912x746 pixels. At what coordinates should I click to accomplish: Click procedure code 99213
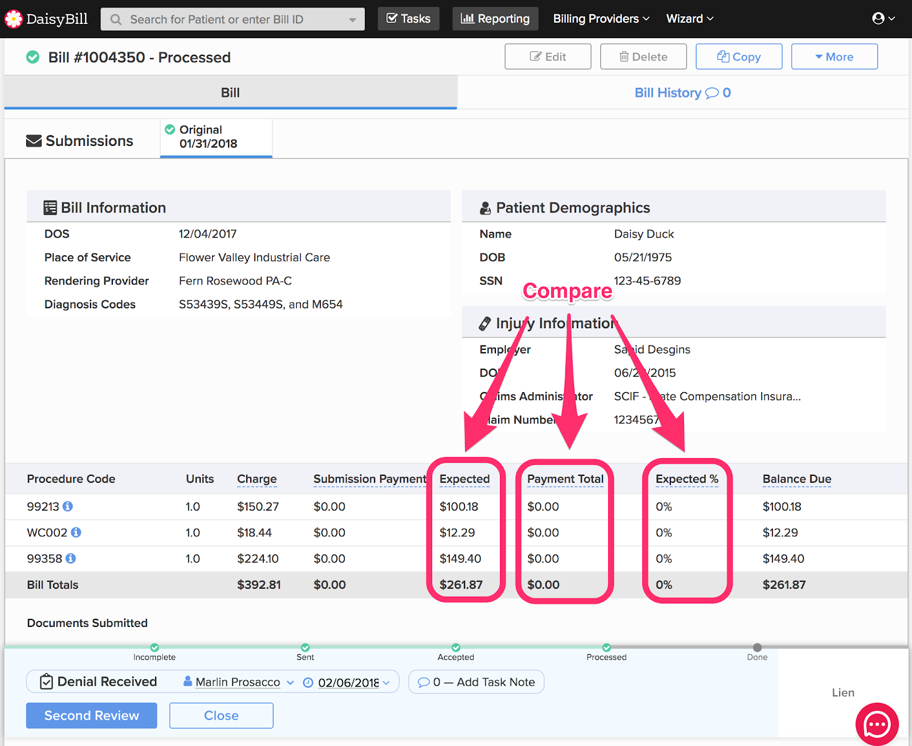(x=43, y=506)
